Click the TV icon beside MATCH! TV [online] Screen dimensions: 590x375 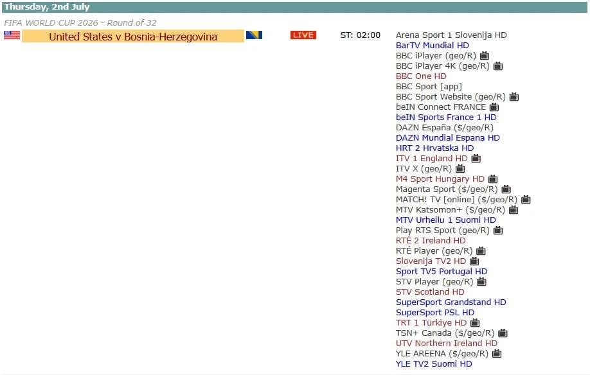pos(526,200)
